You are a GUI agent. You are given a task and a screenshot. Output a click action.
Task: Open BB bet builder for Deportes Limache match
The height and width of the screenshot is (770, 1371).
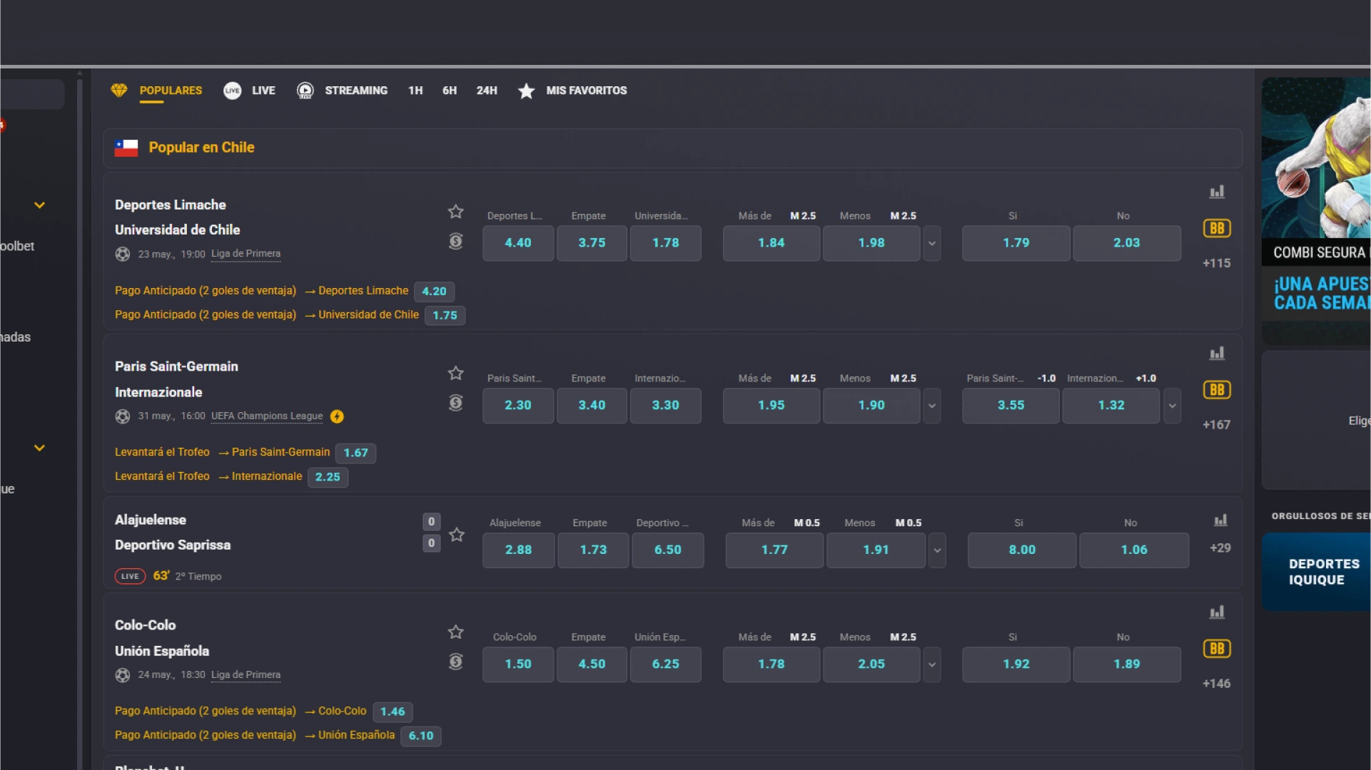point(1217,228)
